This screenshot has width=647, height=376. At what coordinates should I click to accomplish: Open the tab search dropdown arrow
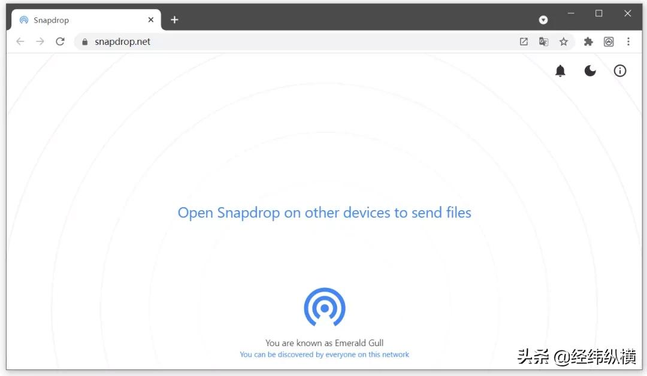(543, 20)
